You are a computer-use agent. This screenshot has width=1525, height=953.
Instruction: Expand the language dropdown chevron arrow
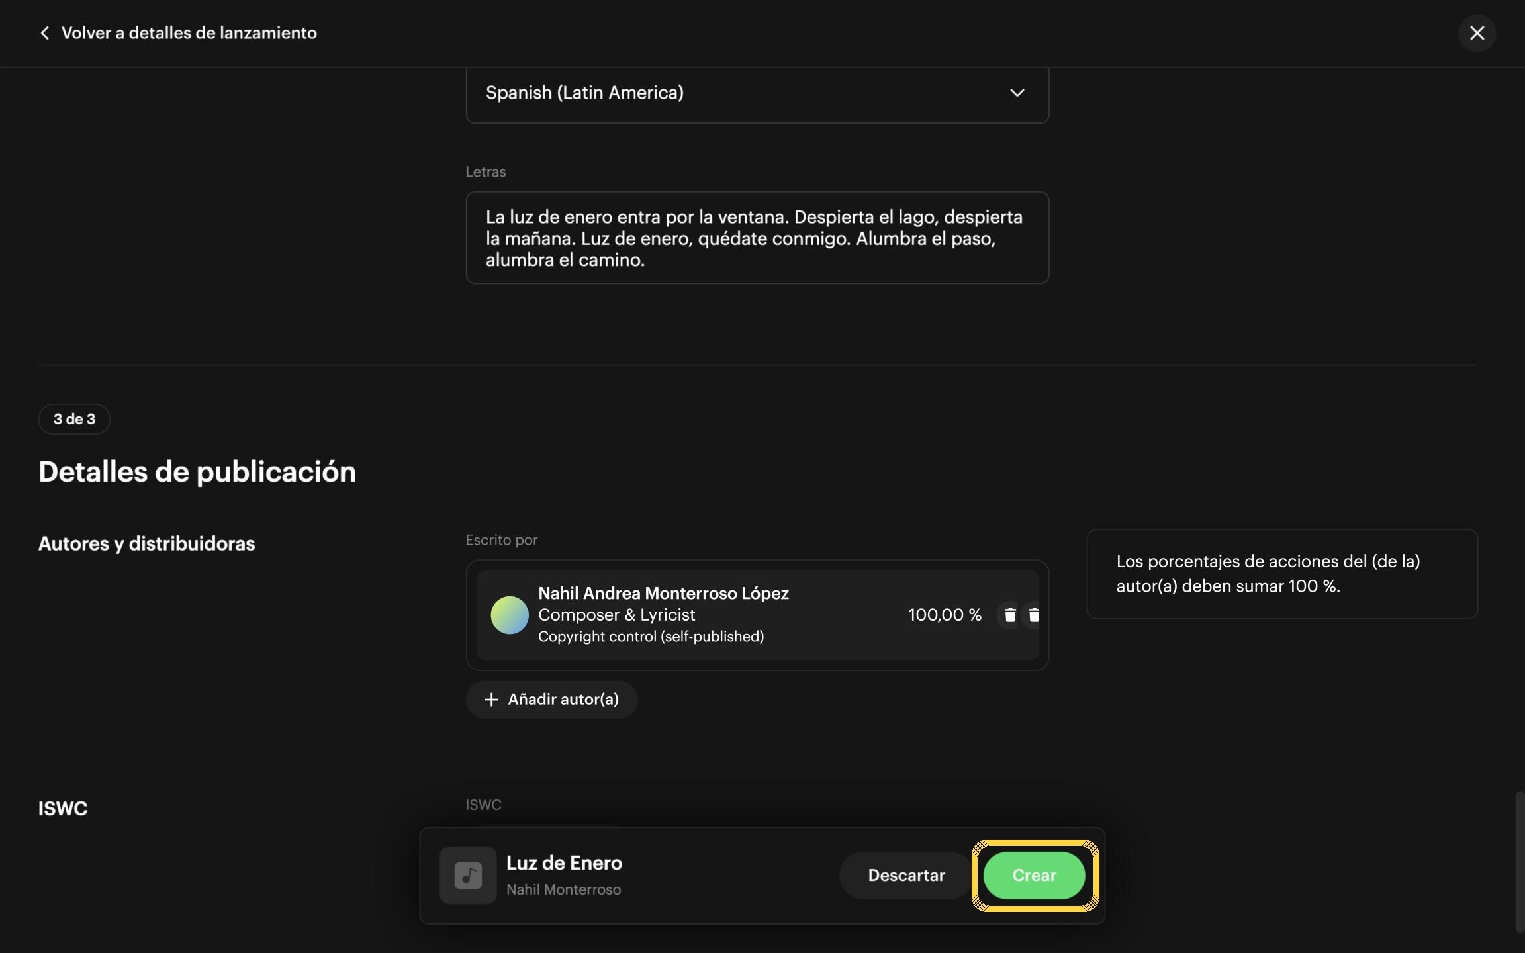(1017, 93)
